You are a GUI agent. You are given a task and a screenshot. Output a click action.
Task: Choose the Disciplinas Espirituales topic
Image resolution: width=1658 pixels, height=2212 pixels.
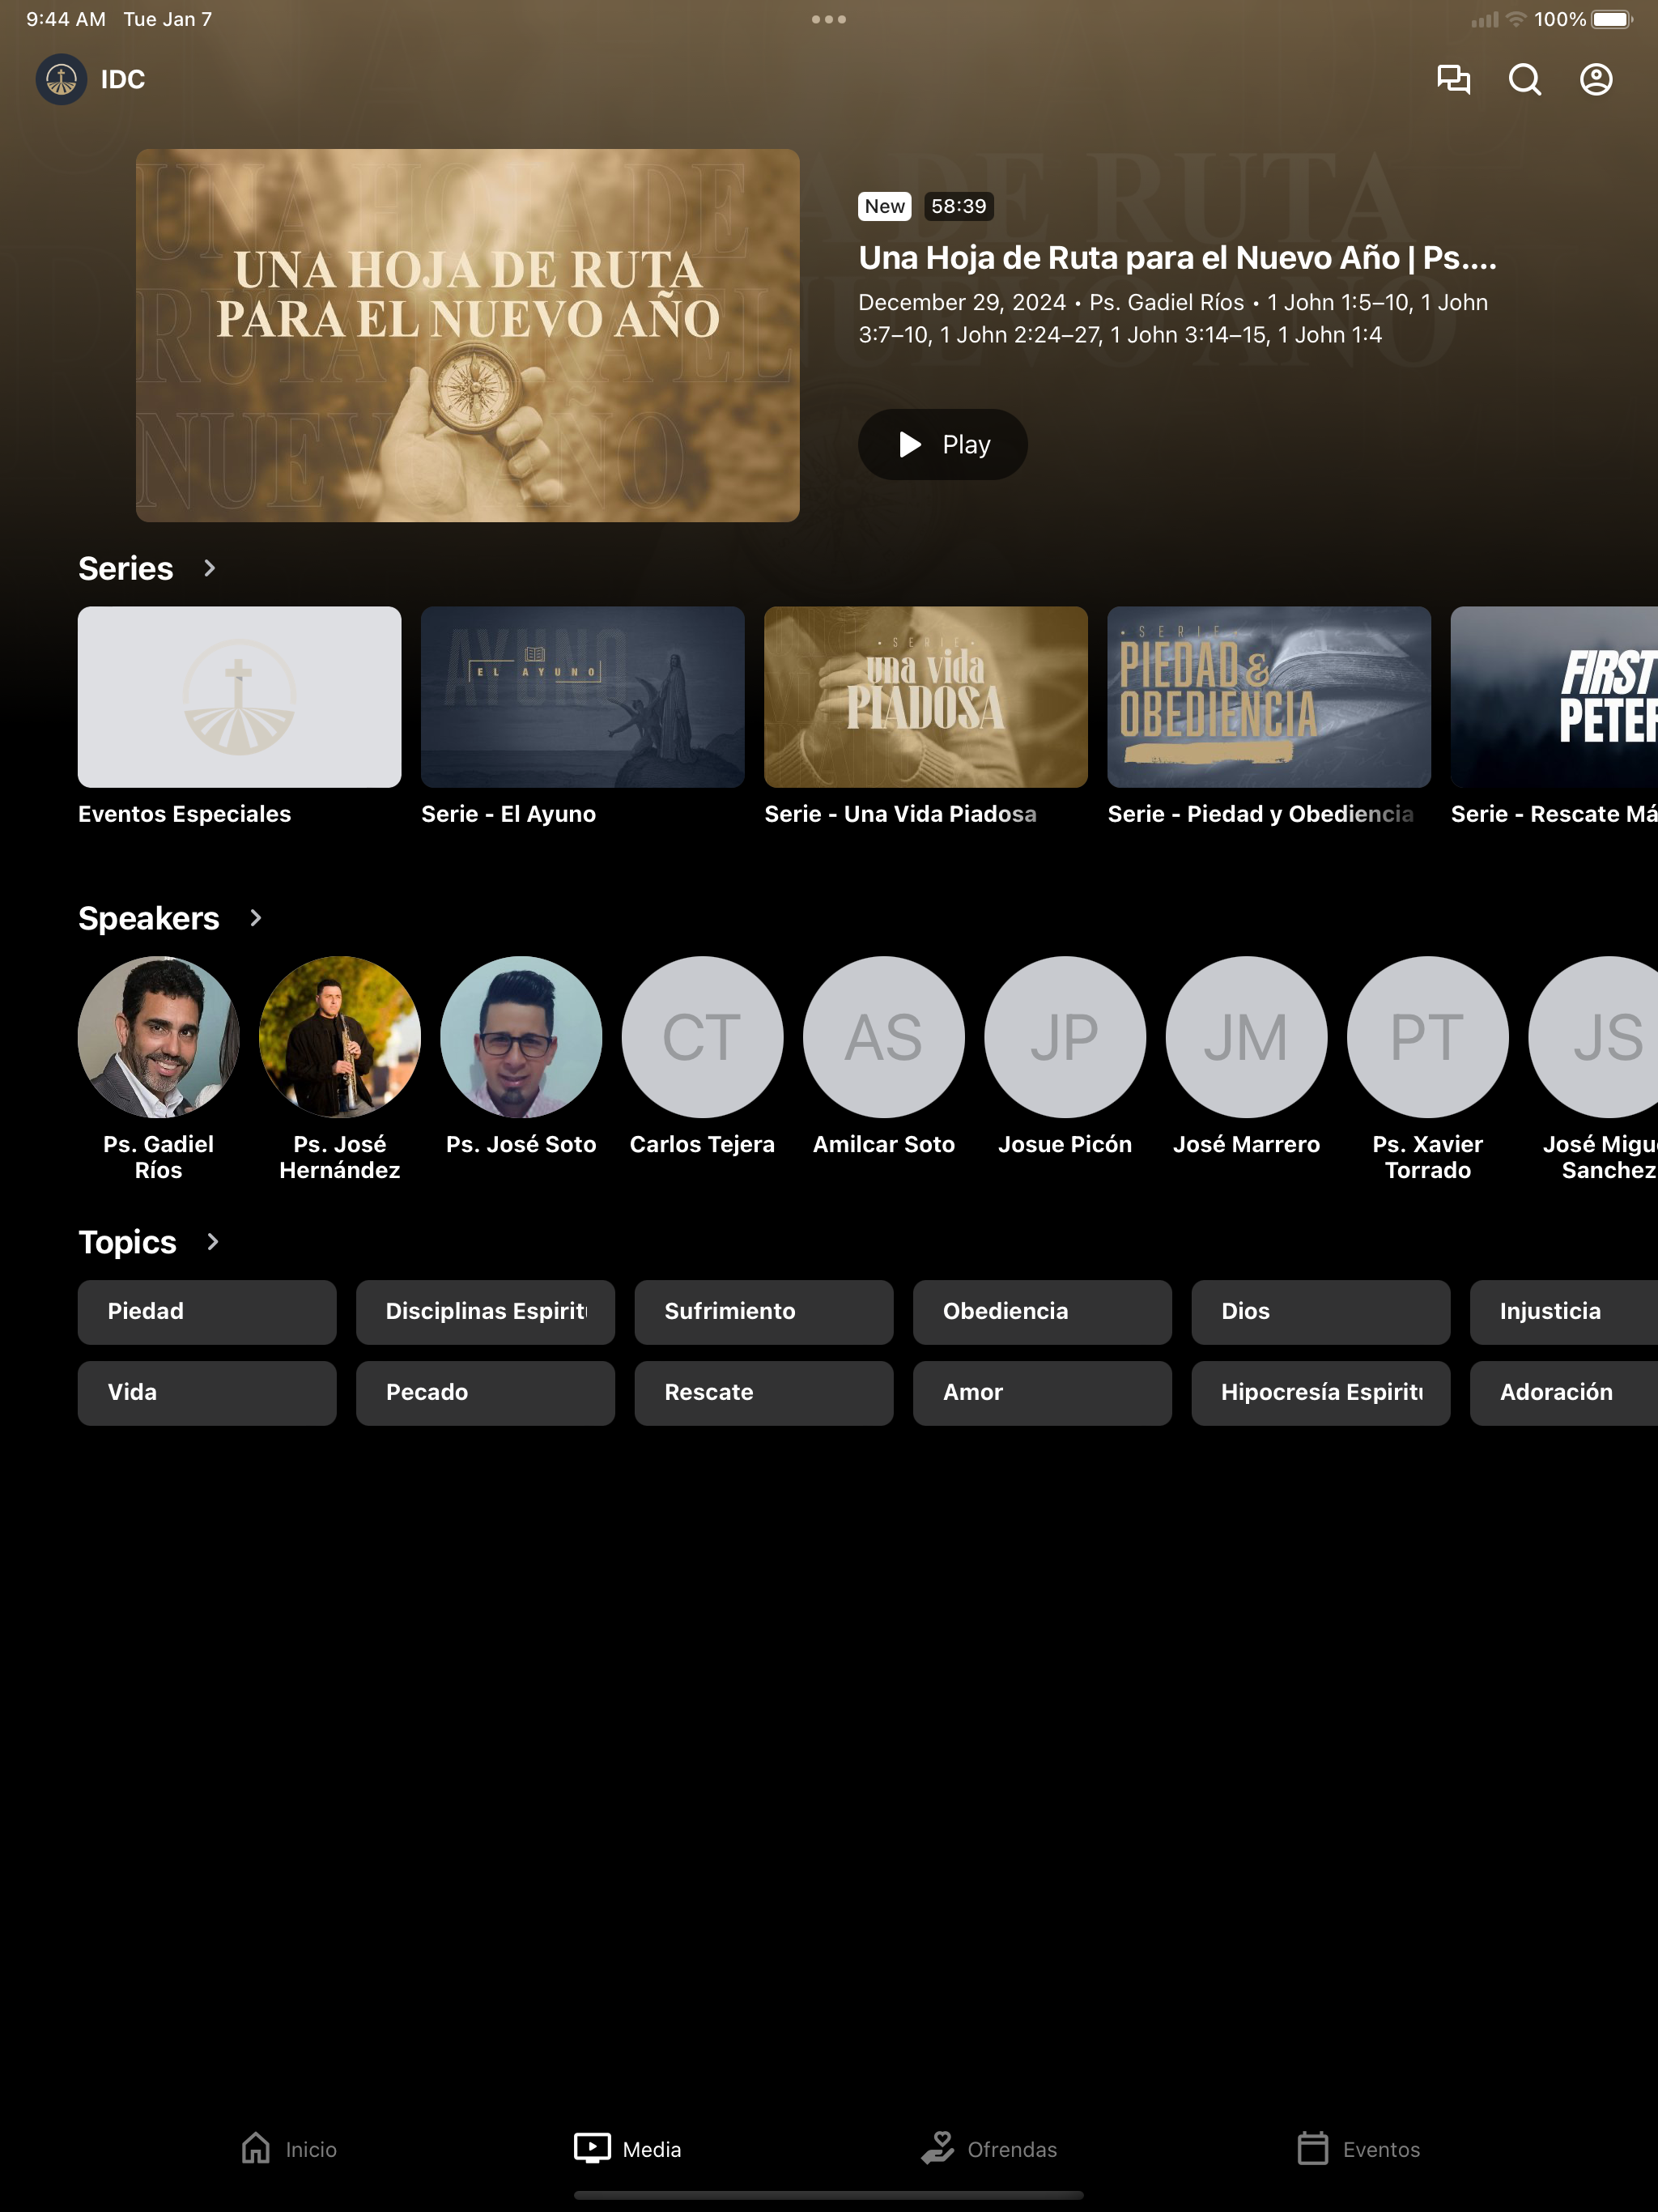tap(485, 1312)
